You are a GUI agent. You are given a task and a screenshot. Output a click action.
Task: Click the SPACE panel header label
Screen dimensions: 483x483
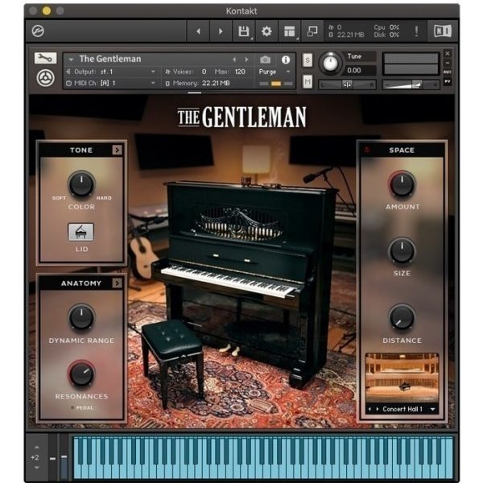(x=402, y=150)
